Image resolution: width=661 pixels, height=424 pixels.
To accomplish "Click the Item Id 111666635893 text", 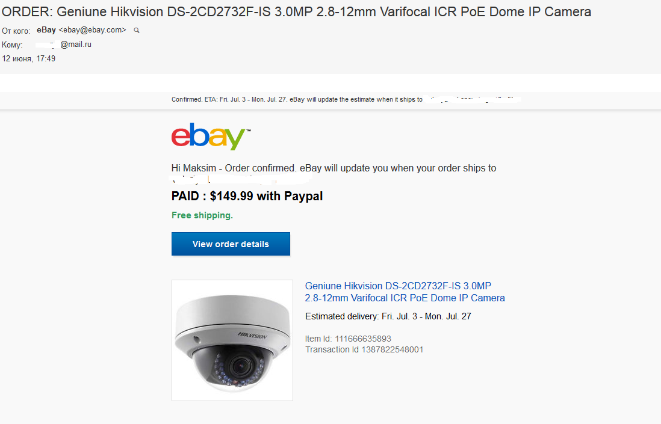I will click(x=348, y=339).
